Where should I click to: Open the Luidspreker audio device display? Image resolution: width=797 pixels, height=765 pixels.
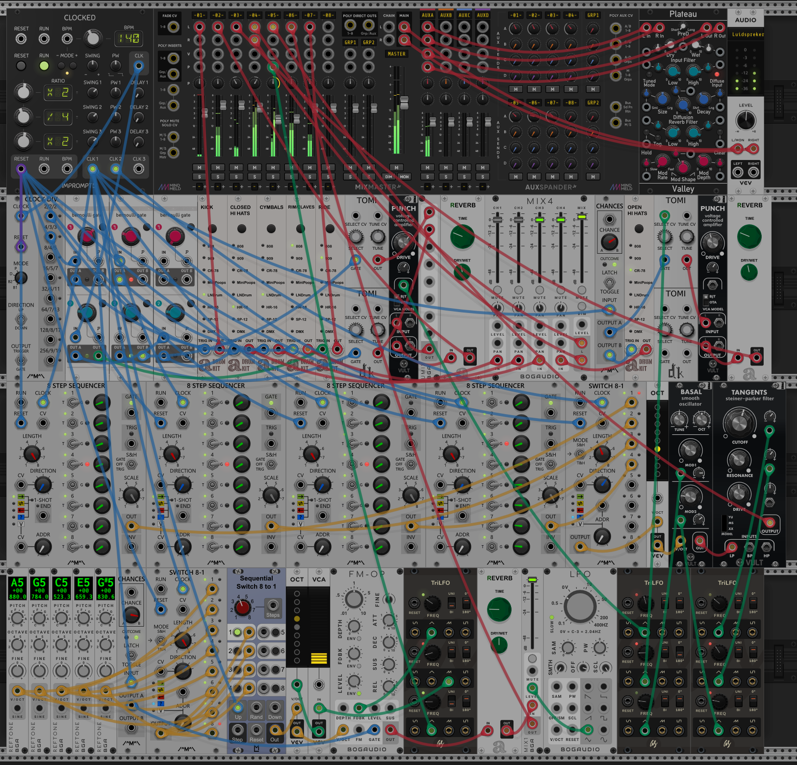pos(746,34)
